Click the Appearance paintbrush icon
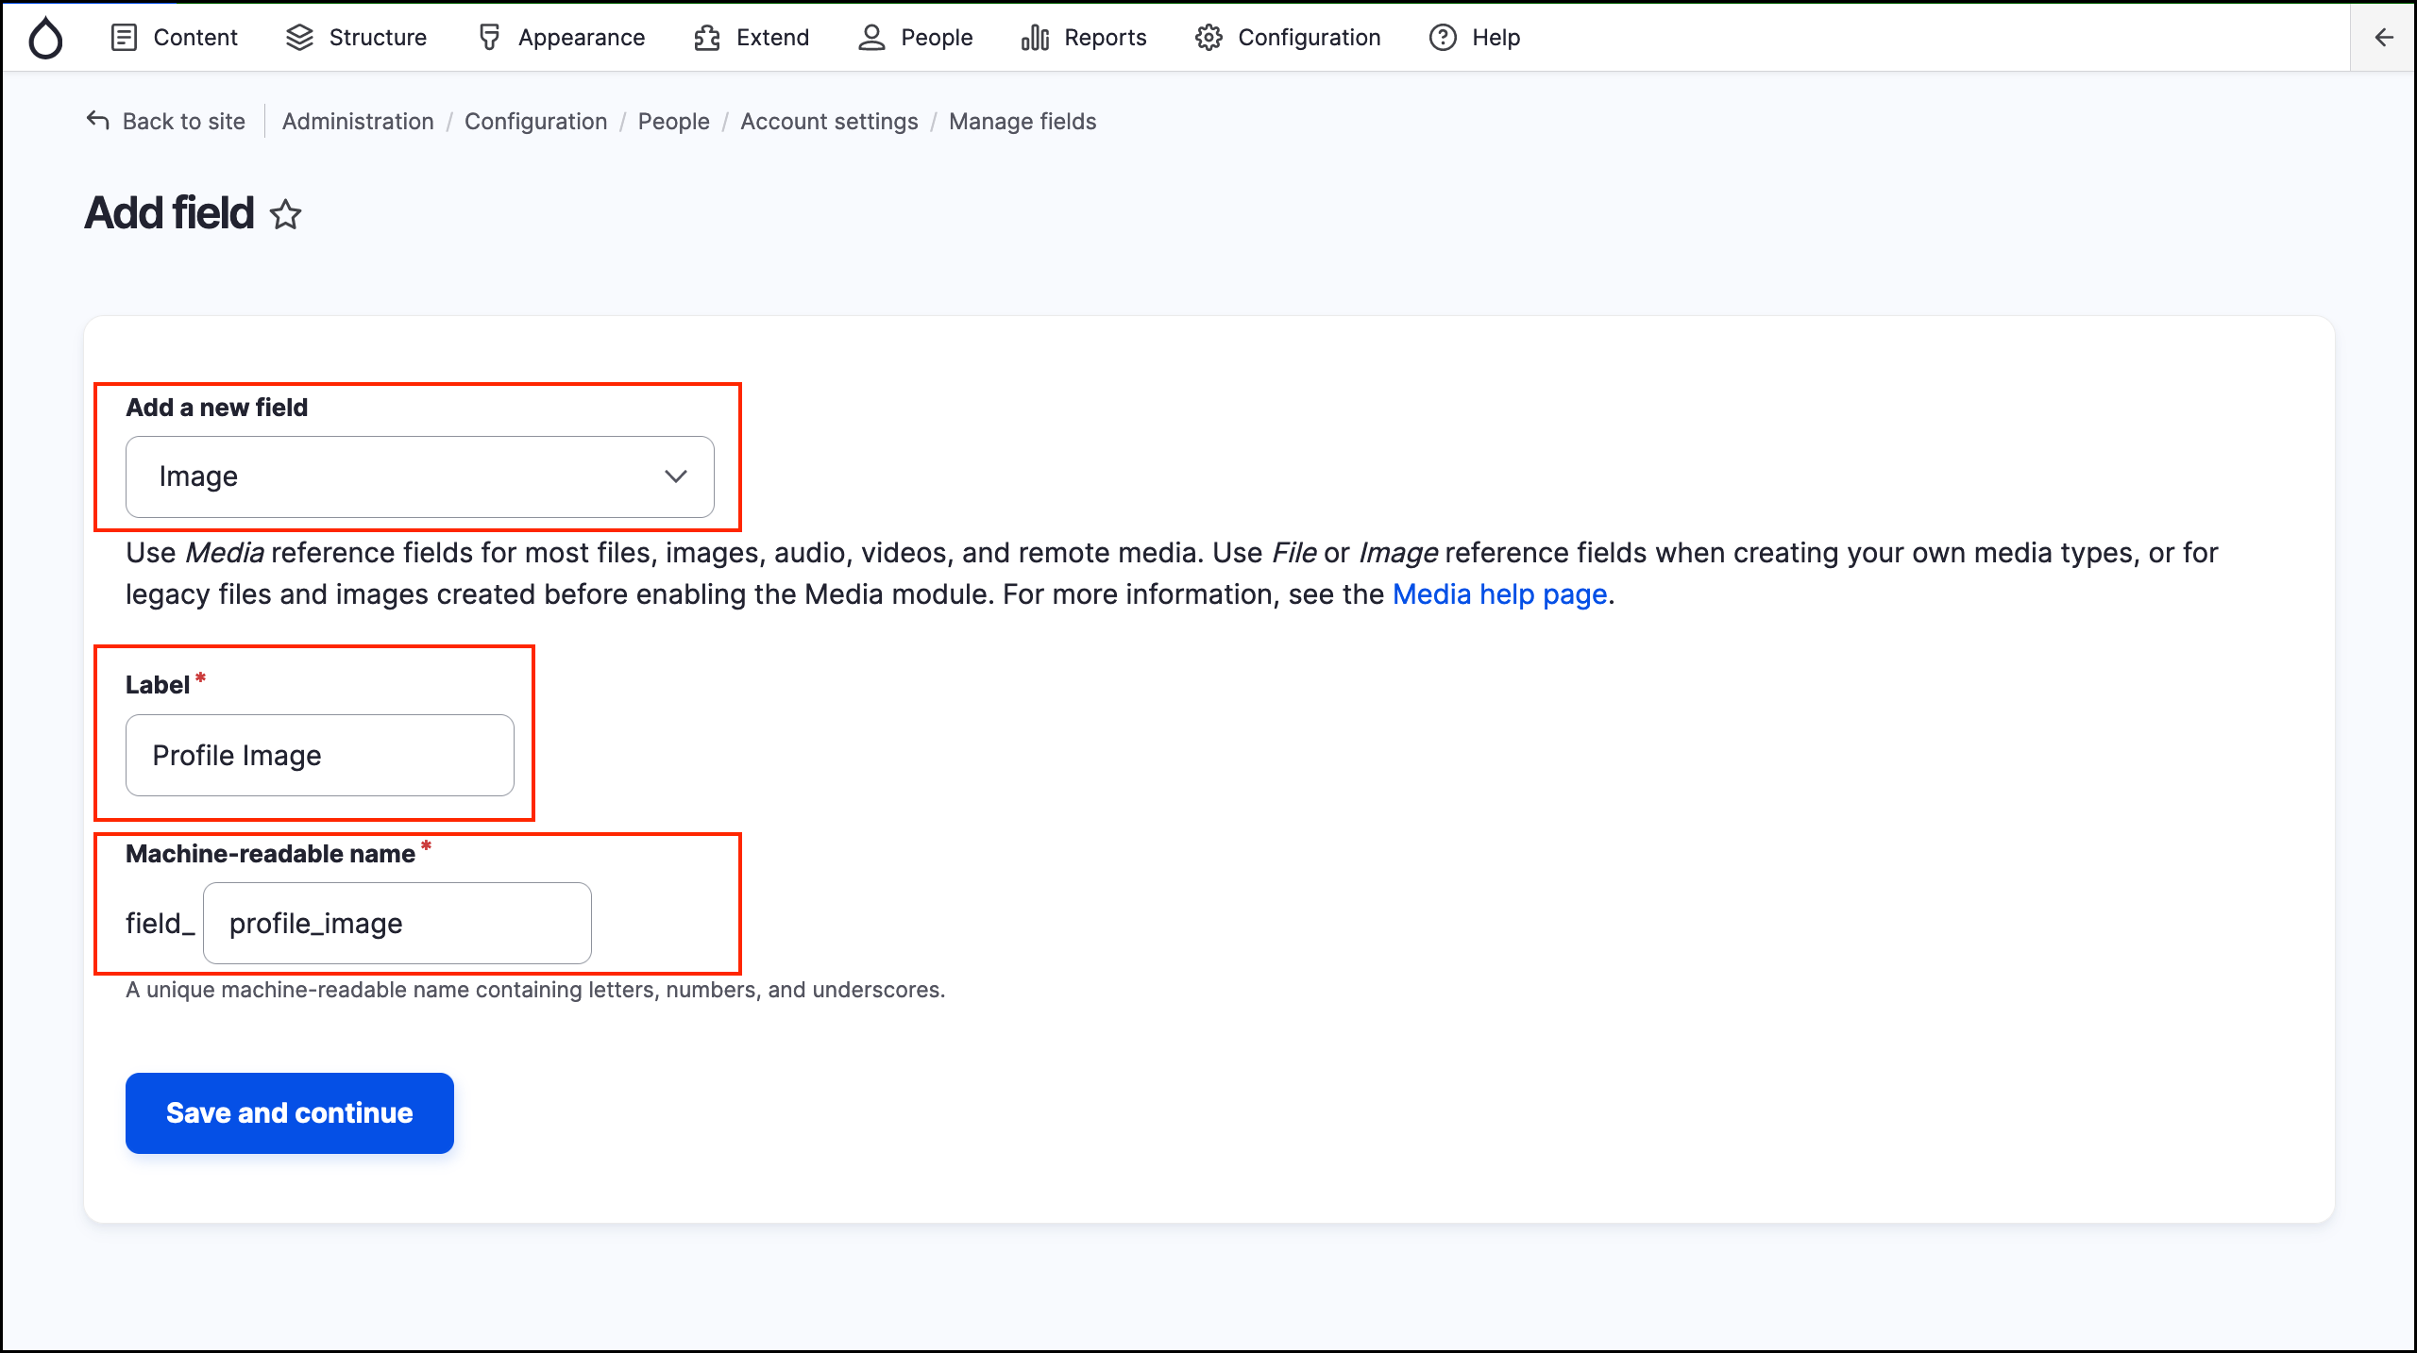 (489, 38)
